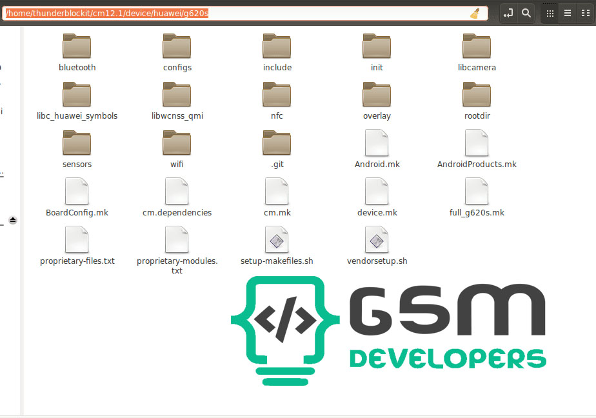This screenshot has width=596, height=418.
Task: Select the libwcnss_qmi folder icon
Action: click(177, 94)
